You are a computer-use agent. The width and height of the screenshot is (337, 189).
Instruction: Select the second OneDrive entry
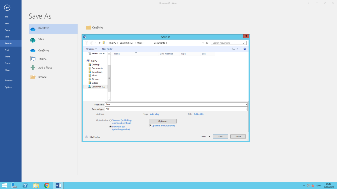point(53,50)
